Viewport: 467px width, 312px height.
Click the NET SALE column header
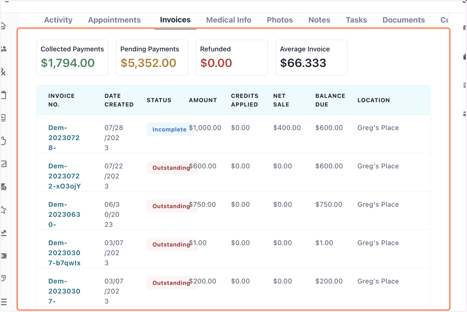tap(281, 100)
